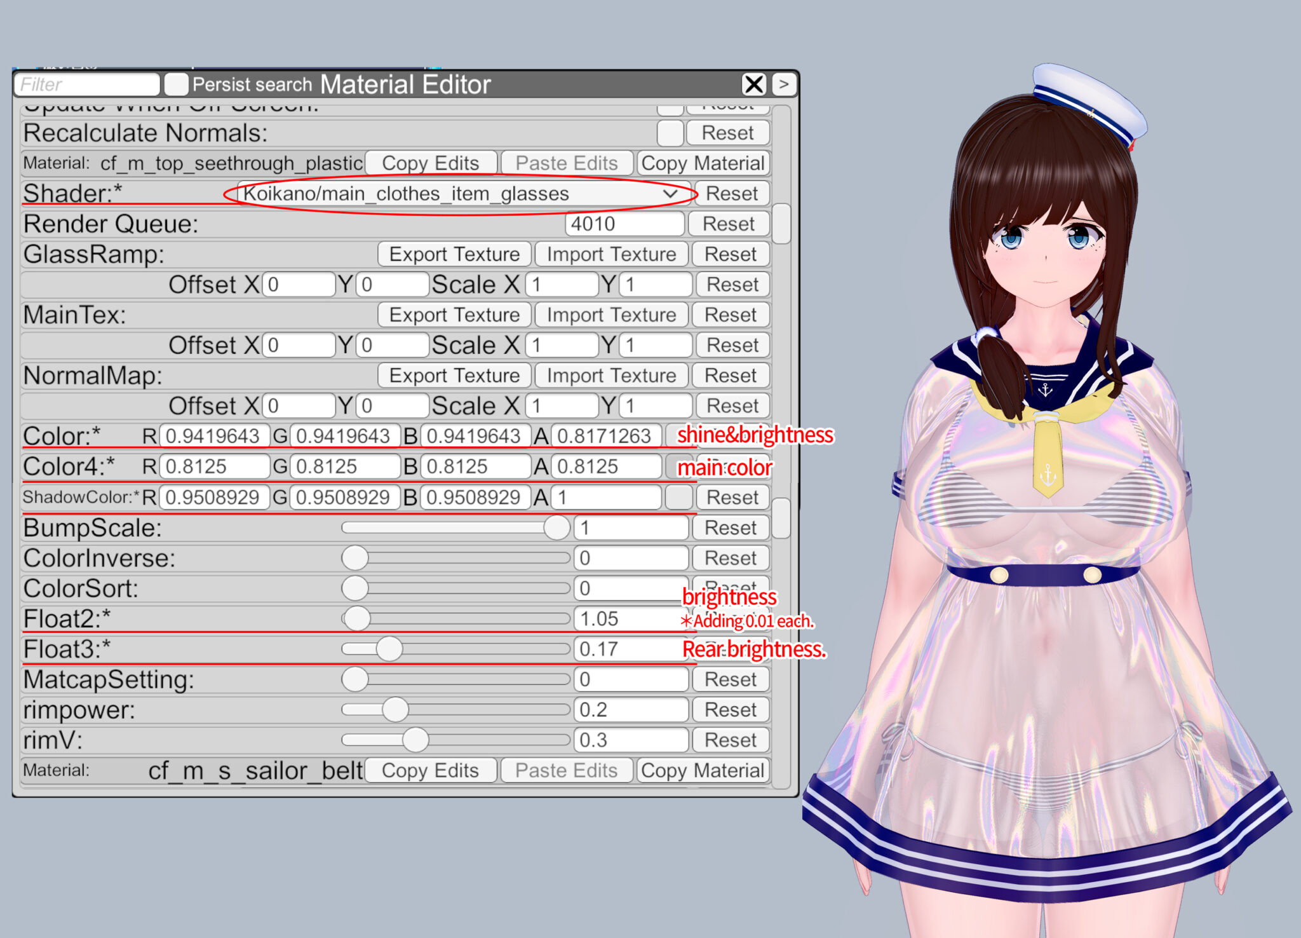Adjust the BumpScale slider
The width and height of the screenshot is (1301, 938).
coord(557,527)
